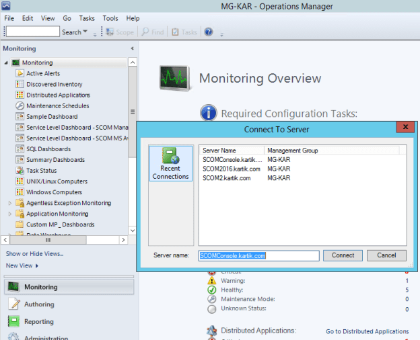Click the Server name input field
The width and height of the screenshot is (420, 340).
(258, 256)
